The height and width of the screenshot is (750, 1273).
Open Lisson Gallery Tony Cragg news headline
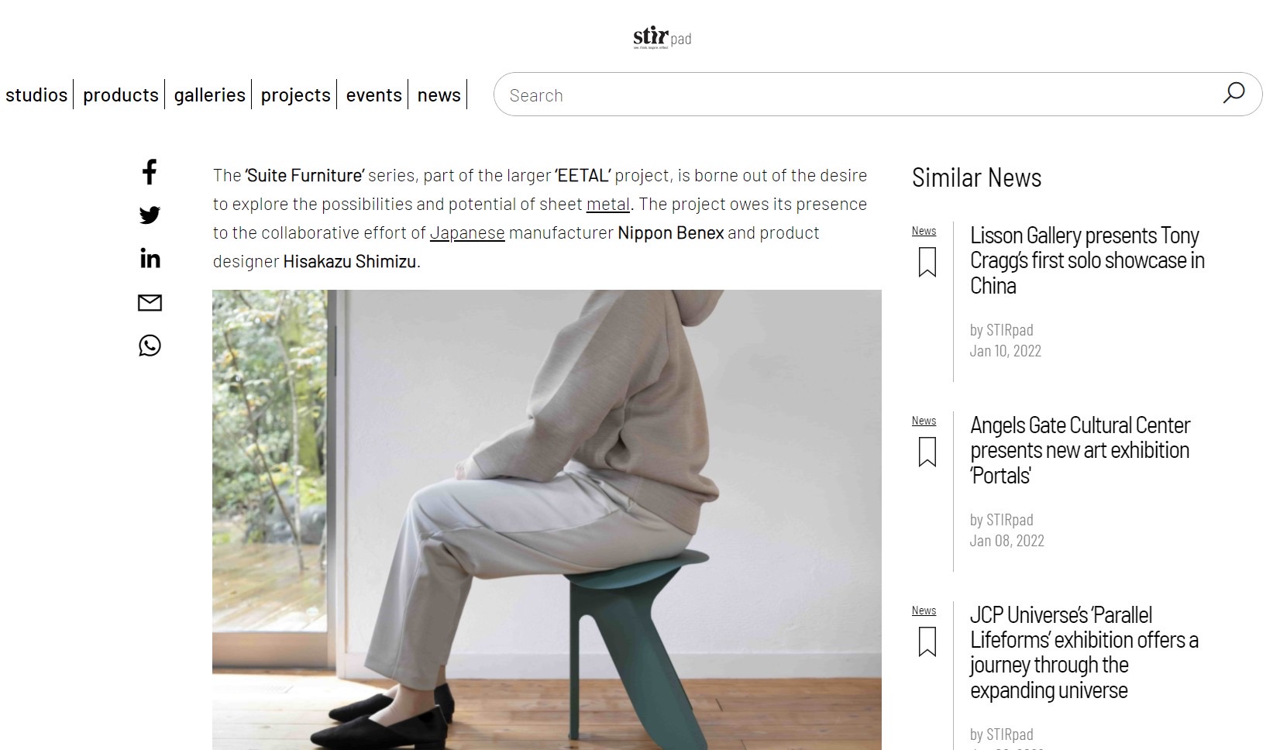click(1087, 260)
